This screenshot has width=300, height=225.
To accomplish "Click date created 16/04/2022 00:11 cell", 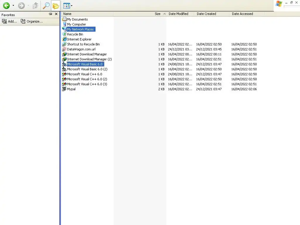I will pyautogui.click(x=209, y=54).
